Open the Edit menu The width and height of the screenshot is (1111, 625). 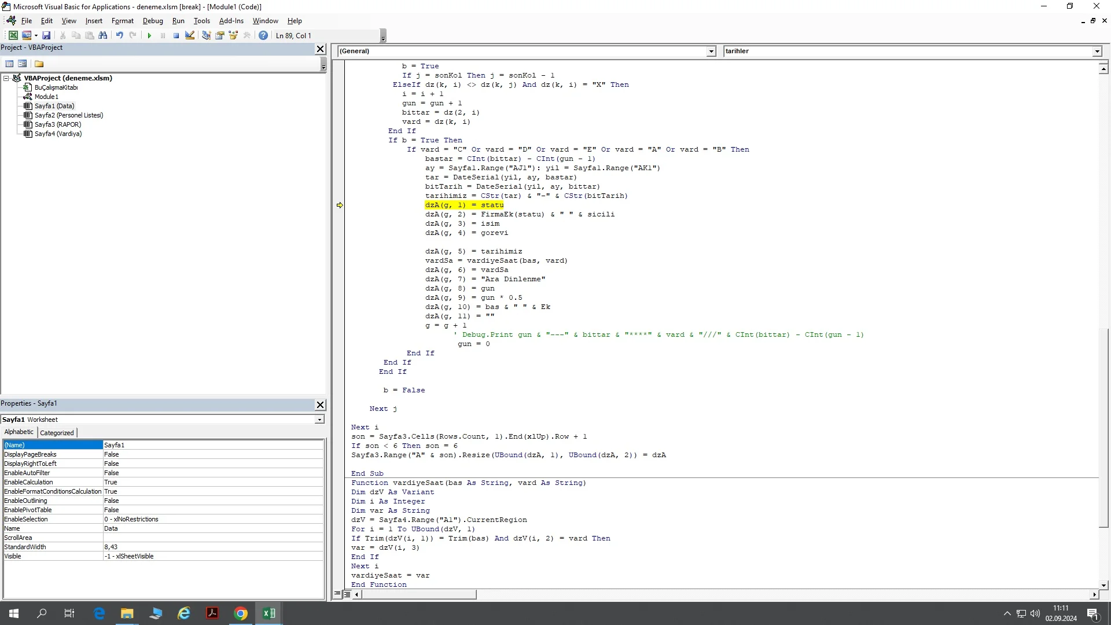tap(47, 21)
